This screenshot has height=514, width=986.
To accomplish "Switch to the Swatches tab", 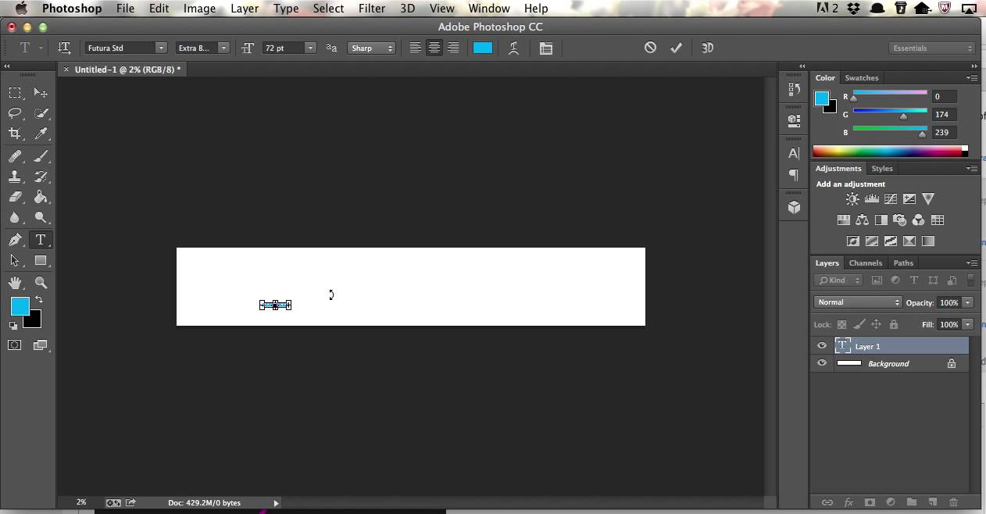I will pos(862,78).
